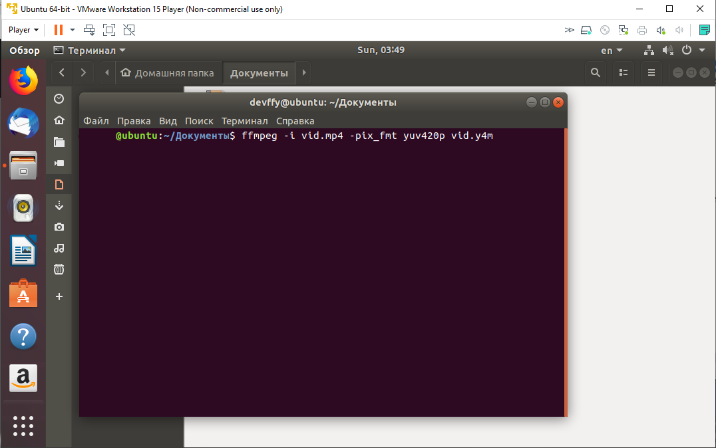Click the terminal scrollbar on right edge
716x448 pixels.
[x=565, y=273]
